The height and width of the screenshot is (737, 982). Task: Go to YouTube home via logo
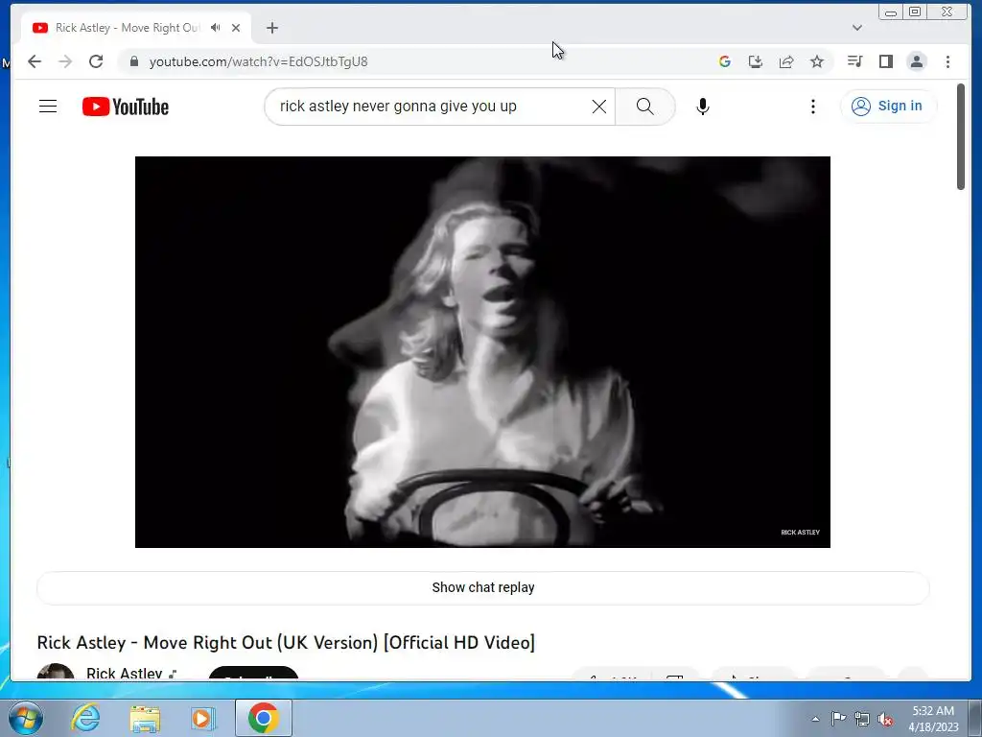(x=126, y=107)
